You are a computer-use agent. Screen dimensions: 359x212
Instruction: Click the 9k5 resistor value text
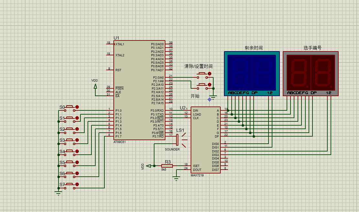tap(164, 170)
